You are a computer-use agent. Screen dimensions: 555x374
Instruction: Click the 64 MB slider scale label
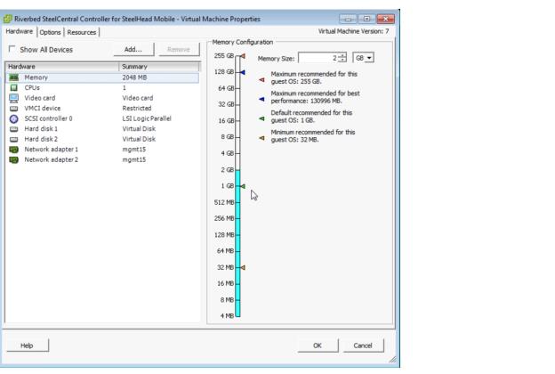tap(225, 251)
